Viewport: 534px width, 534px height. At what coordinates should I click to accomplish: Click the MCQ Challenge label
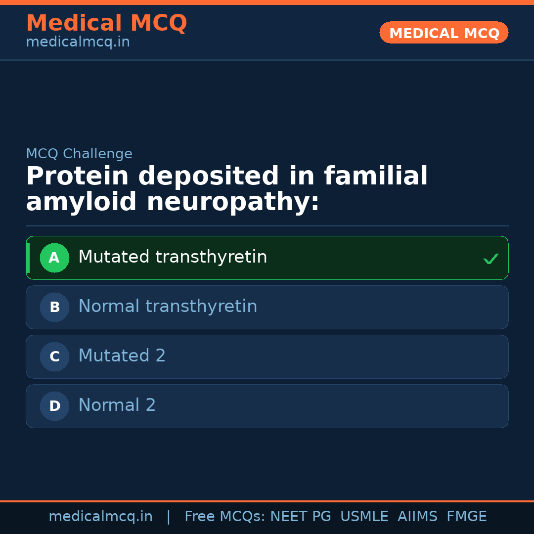point(79,154)
